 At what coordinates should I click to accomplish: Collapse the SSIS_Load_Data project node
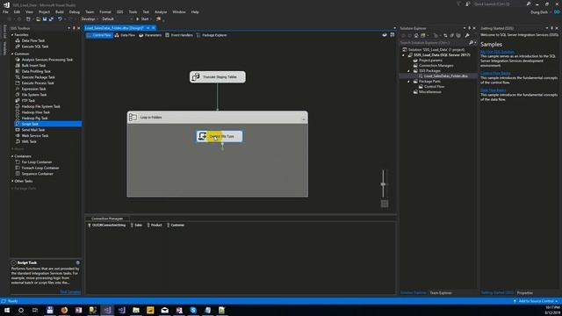[x=404, y=55]
